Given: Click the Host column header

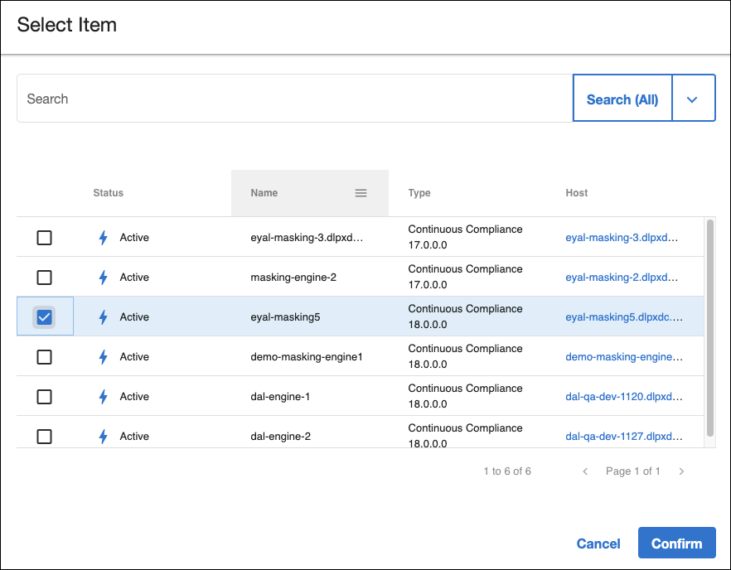Looking at the screenshot, I should pos(577,193).
